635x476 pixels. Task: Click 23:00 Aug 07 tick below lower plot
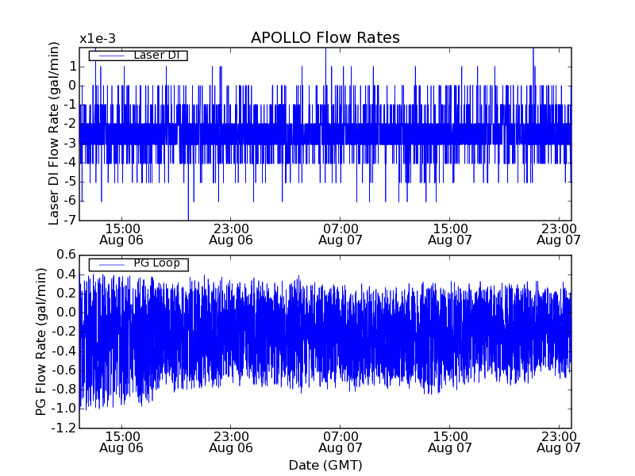tap(559, 441)
